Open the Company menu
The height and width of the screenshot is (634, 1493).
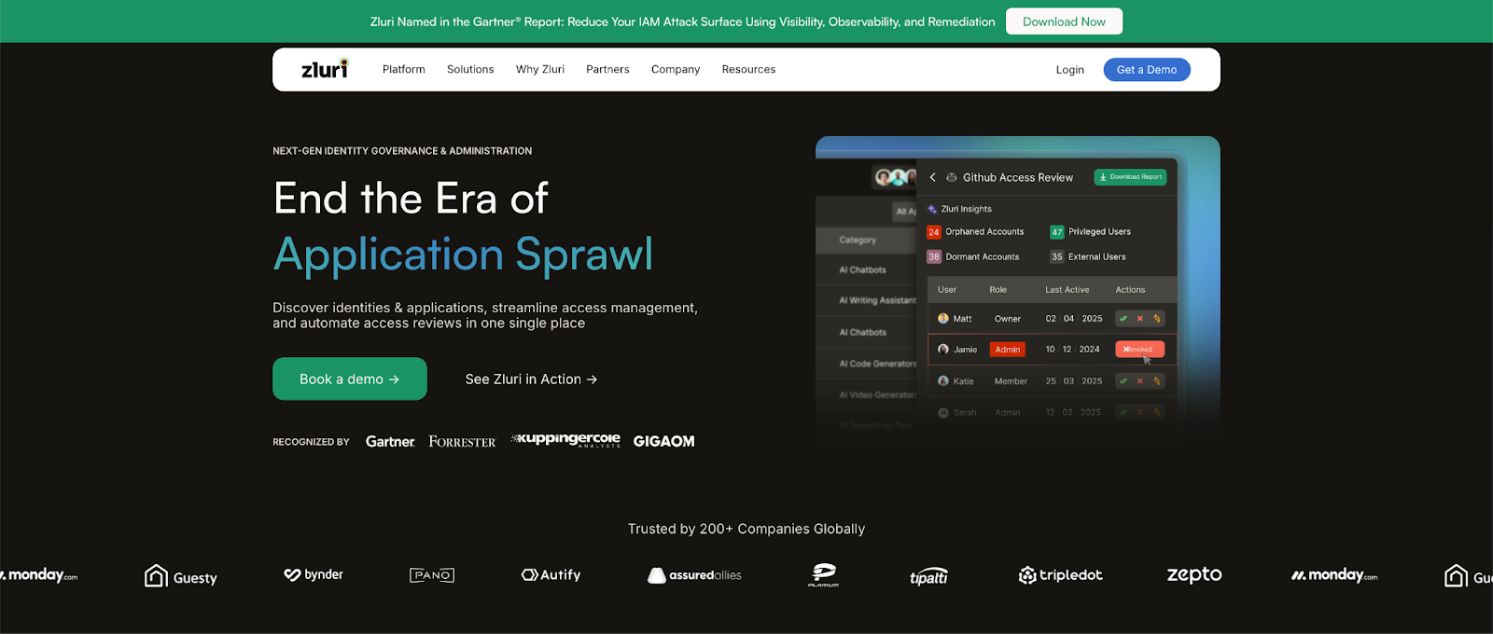[676, 69]
